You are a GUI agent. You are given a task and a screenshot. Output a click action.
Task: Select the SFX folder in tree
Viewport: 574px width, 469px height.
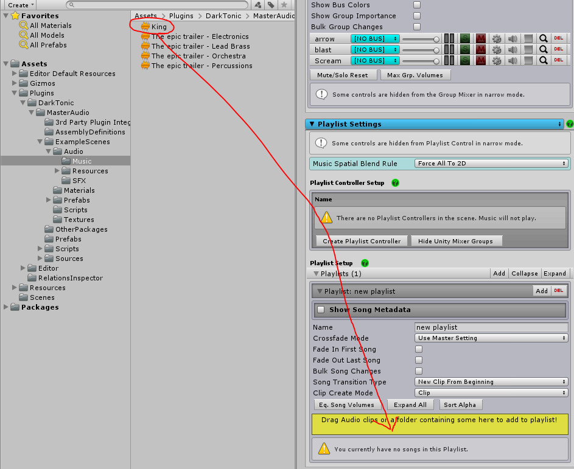pyautogui.click(x=79, y=181)
